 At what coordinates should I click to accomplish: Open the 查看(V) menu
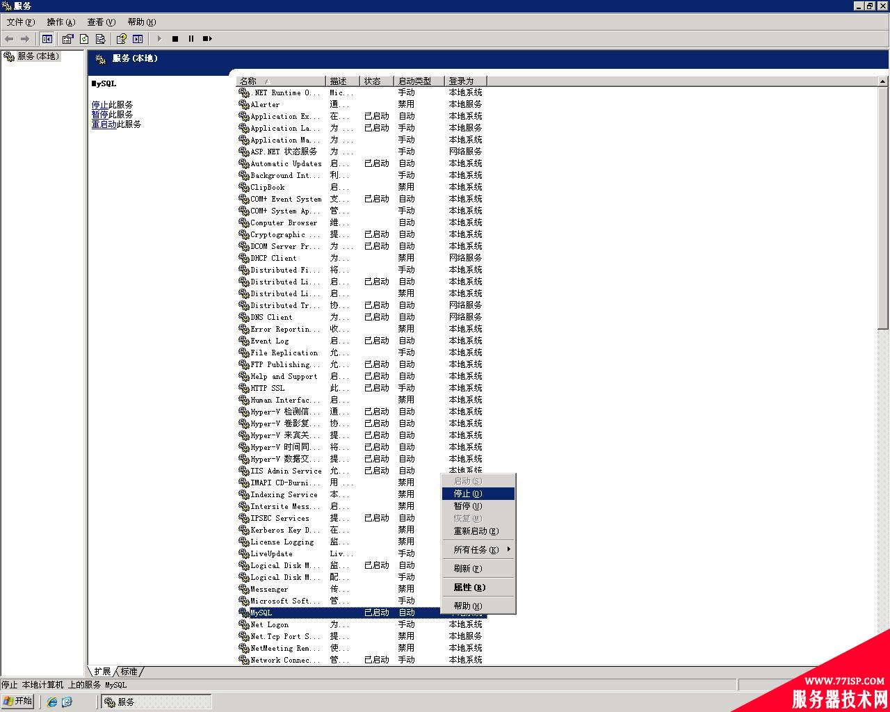click(x=102, y=22)
